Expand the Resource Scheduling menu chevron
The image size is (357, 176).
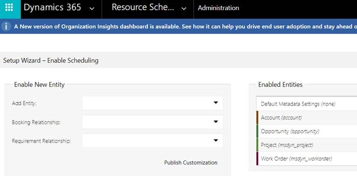coord(184,9)
